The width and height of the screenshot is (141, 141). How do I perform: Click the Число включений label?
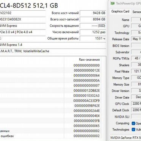pyautogui.click(x=66, y=32)
